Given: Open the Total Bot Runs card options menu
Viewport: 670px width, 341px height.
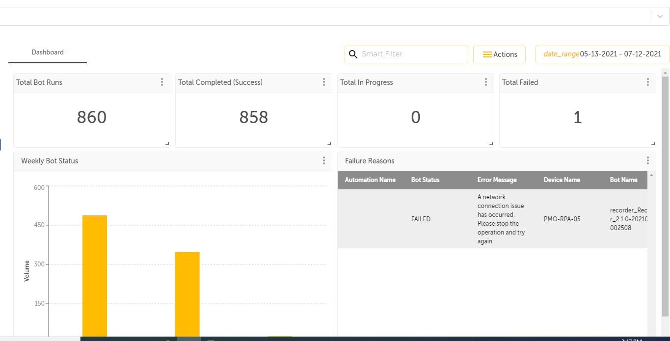Looking at the screenshot, I should (162, 82).
